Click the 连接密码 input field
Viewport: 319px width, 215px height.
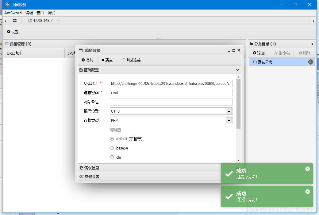click(x=171, y=93)
